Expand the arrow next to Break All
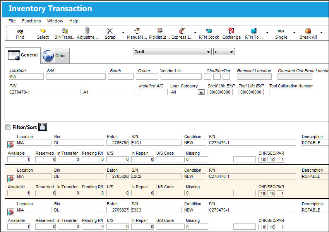The image size is (329, 232). 321,32
